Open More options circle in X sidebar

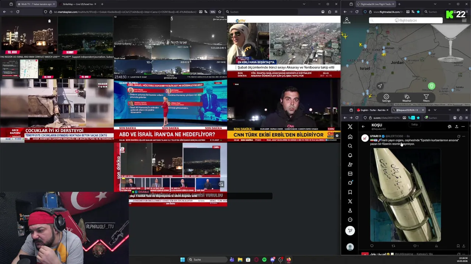coord(350,220)
